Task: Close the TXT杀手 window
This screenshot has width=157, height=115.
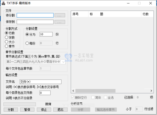Action: click(151, 3)
